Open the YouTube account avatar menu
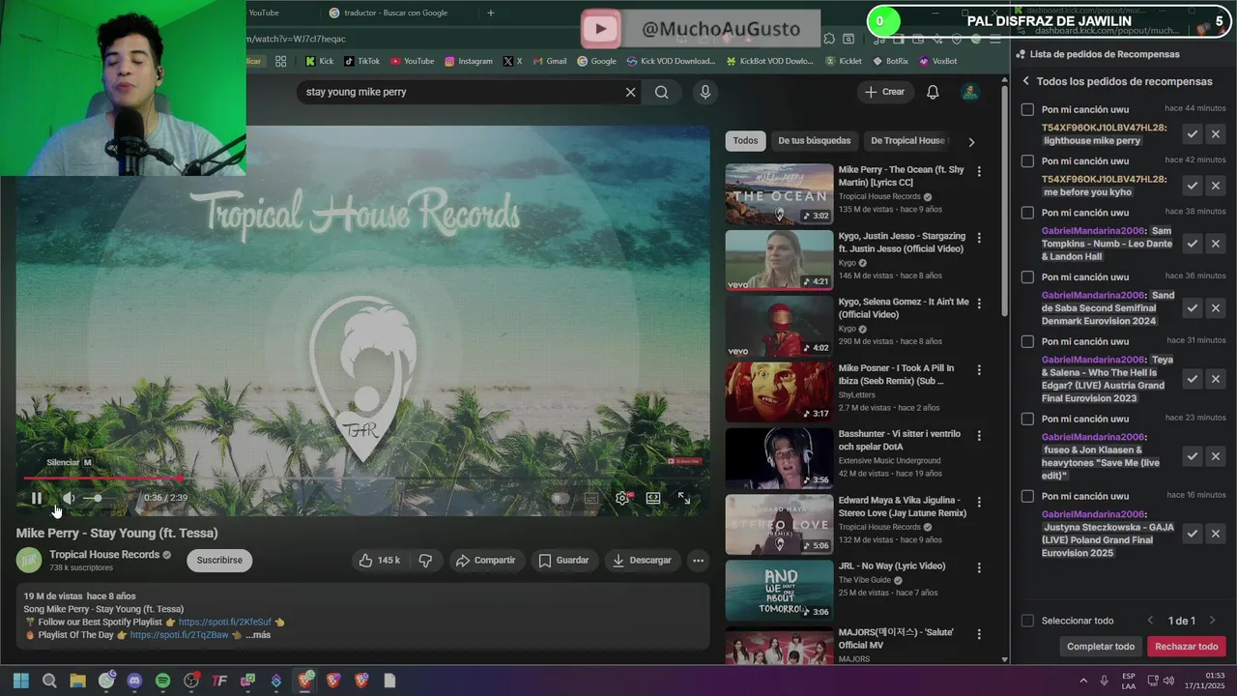 [x=969, y=92]
